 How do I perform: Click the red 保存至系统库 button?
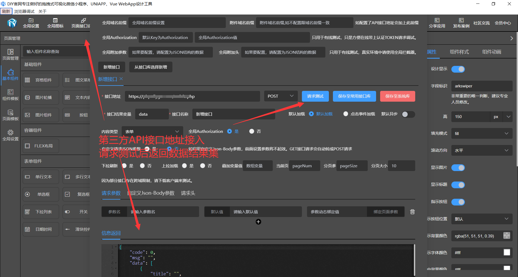click(x=397, y=96)
